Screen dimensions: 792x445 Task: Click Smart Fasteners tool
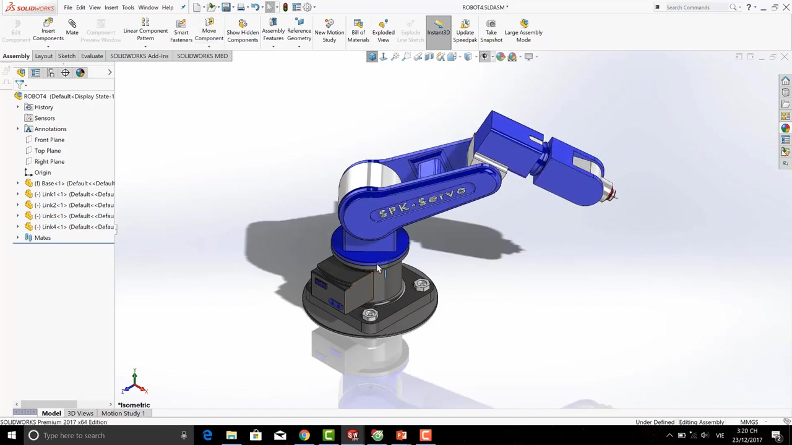tap(181, 32)
